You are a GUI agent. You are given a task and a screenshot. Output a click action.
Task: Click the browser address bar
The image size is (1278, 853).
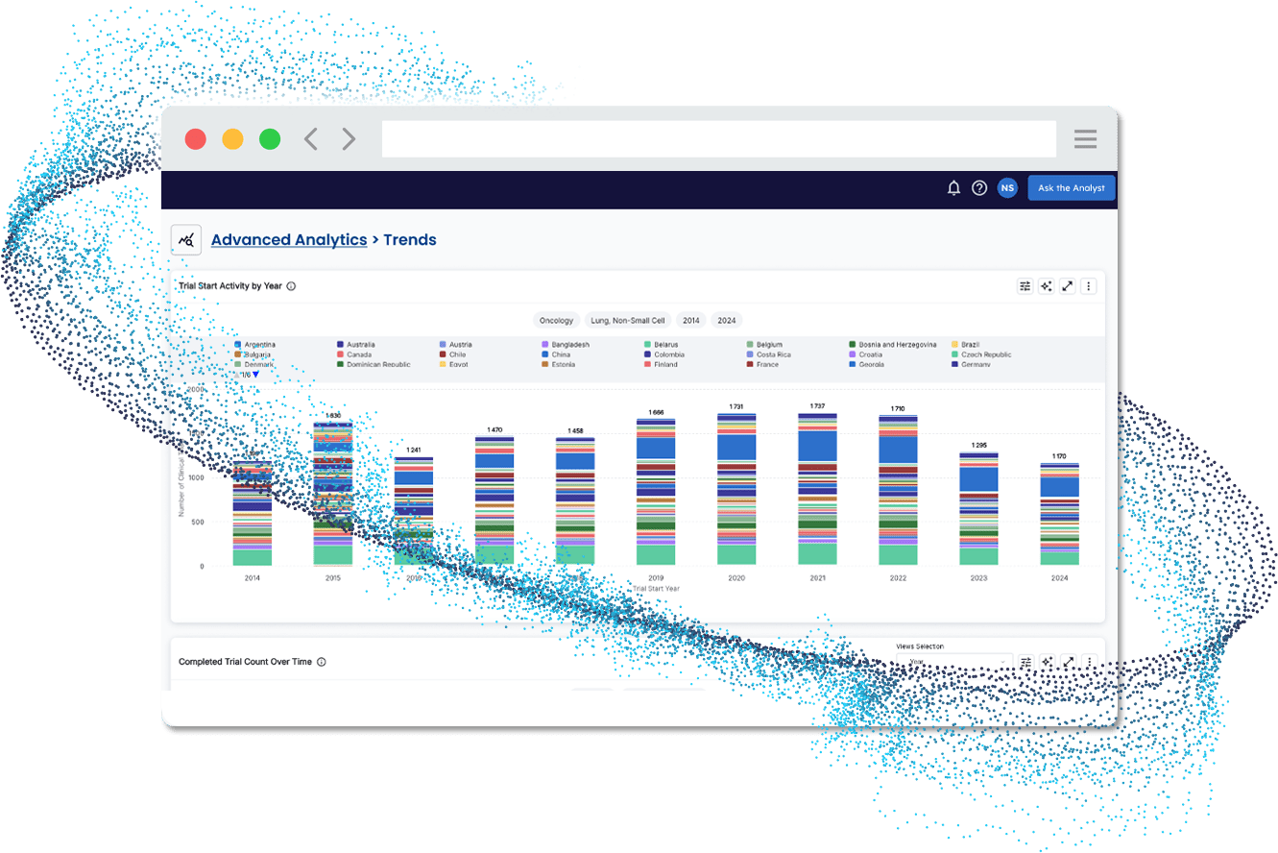tap(718, 139)
